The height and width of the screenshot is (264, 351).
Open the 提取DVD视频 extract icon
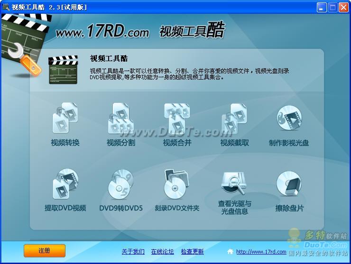coord(65,184)
